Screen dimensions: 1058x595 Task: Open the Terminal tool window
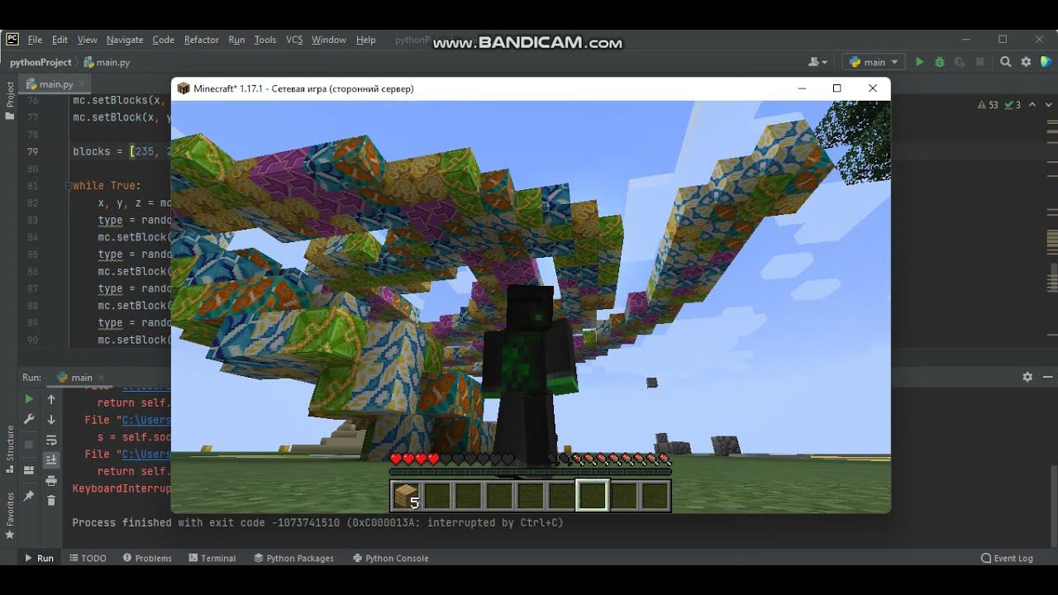(x=212, y=558)
